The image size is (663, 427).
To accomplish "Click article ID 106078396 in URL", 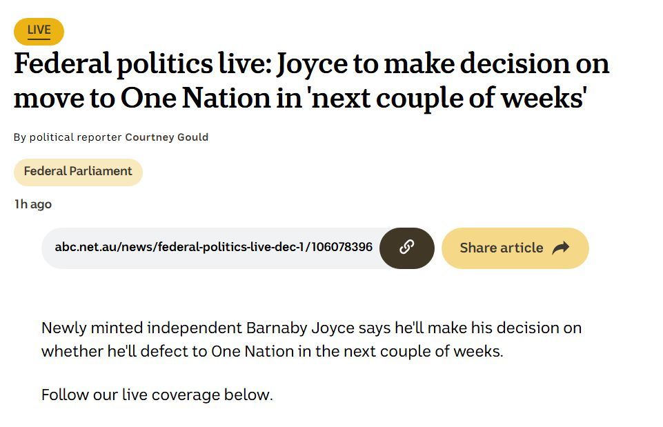I will 342,248.
